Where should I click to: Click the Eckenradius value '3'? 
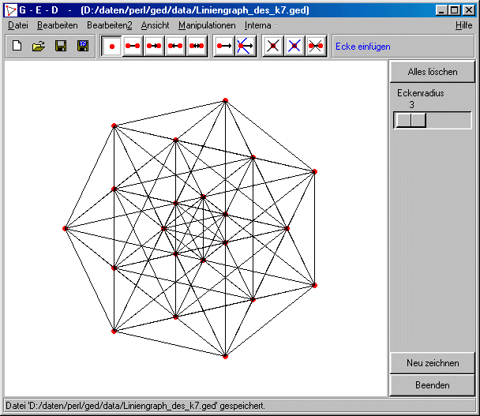(411, 105)
